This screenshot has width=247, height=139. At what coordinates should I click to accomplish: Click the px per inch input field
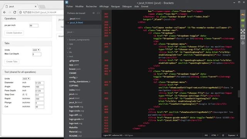click(x=34, y=25)
